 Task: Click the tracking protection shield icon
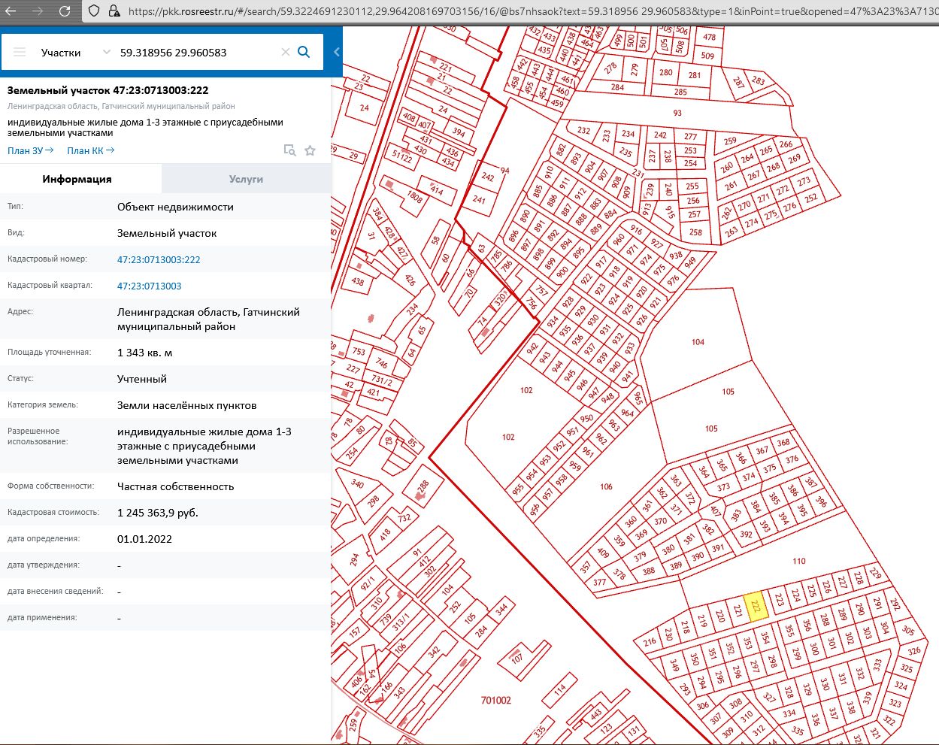point(94,11)
